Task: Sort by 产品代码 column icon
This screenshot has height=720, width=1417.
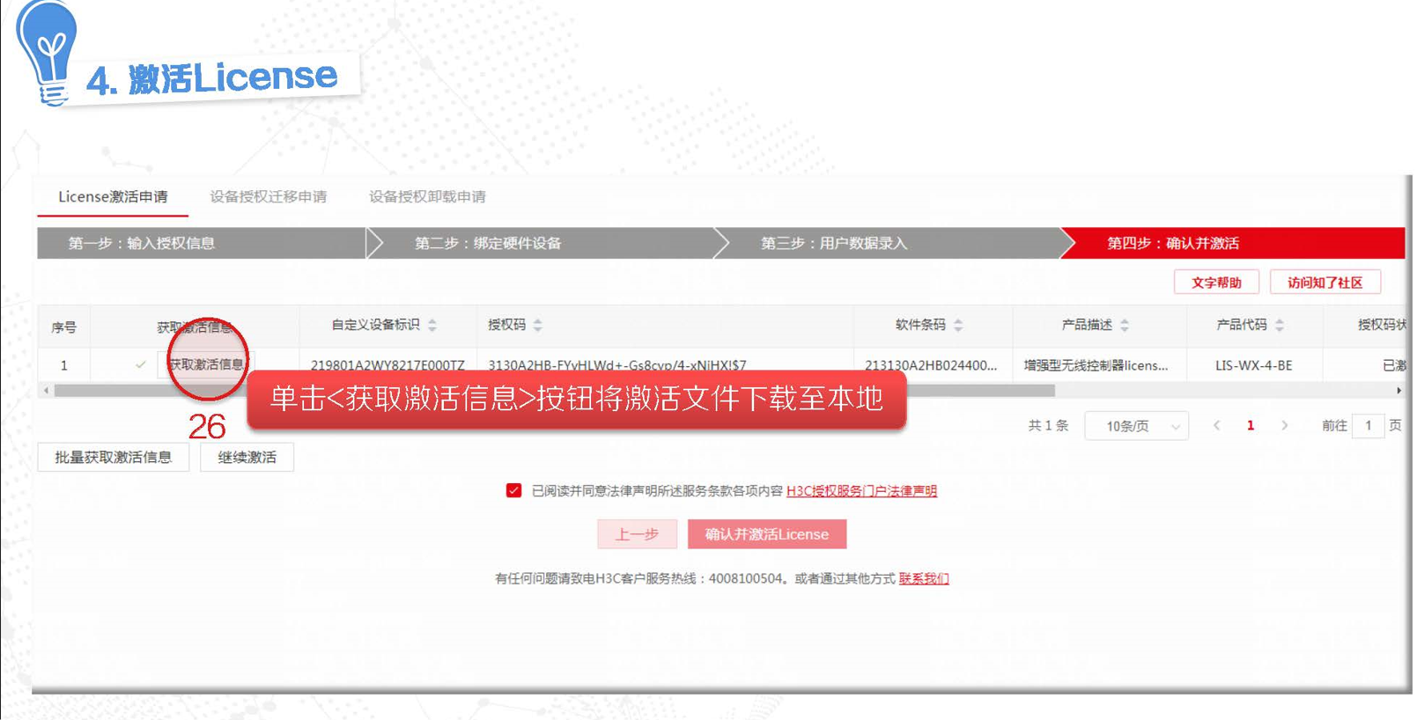Action: tap(1280, 326)
